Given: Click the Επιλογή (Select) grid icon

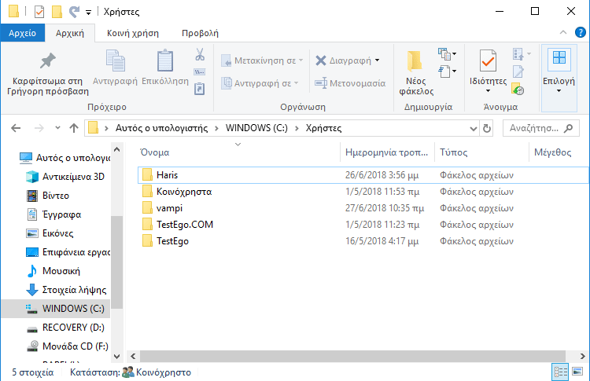Looking at the screenshot, I should point(559,58).
